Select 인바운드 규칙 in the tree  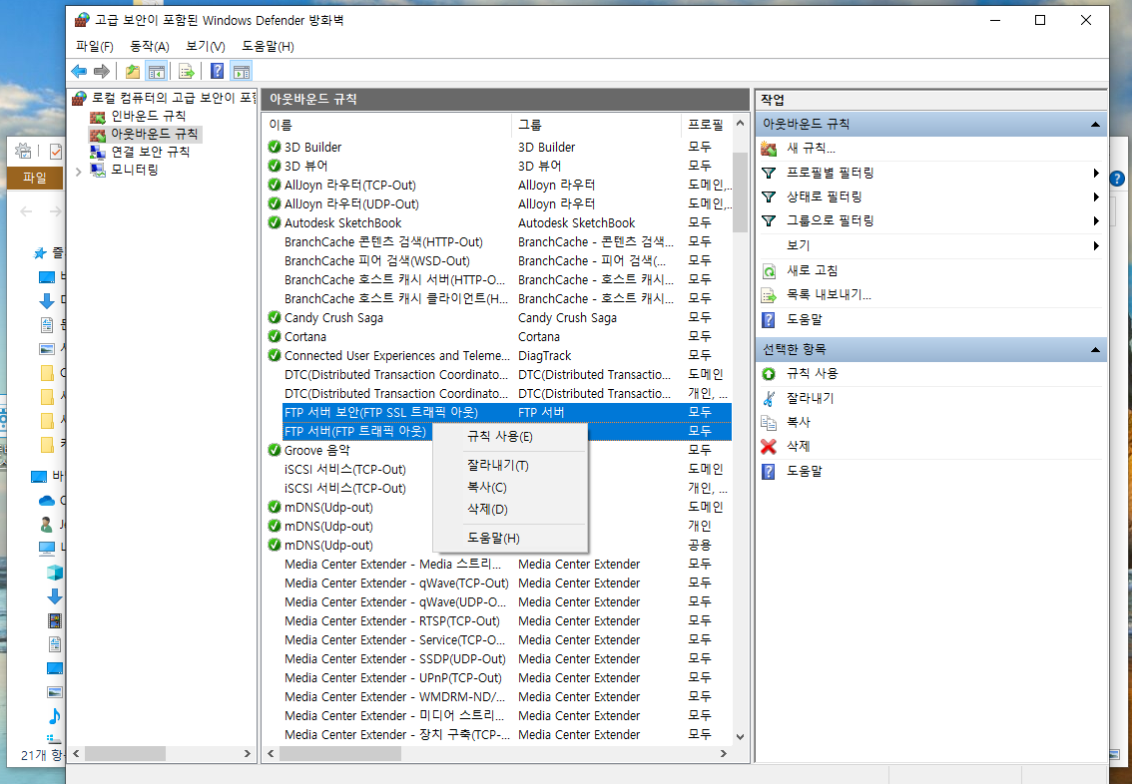point(148,116)
